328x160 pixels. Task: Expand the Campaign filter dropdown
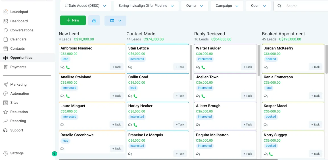click(x=227, y=6)
